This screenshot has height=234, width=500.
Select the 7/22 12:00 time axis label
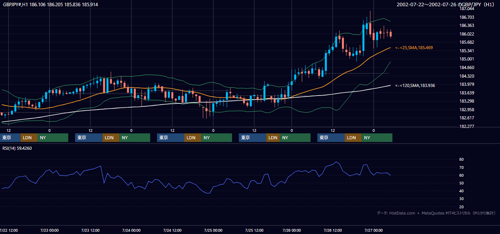tap(9, 230)
